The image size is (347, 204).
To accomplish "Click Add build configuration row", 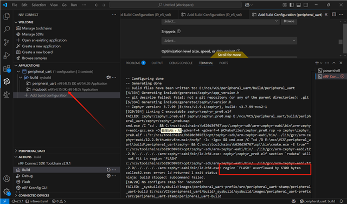I will click(67, 95).
